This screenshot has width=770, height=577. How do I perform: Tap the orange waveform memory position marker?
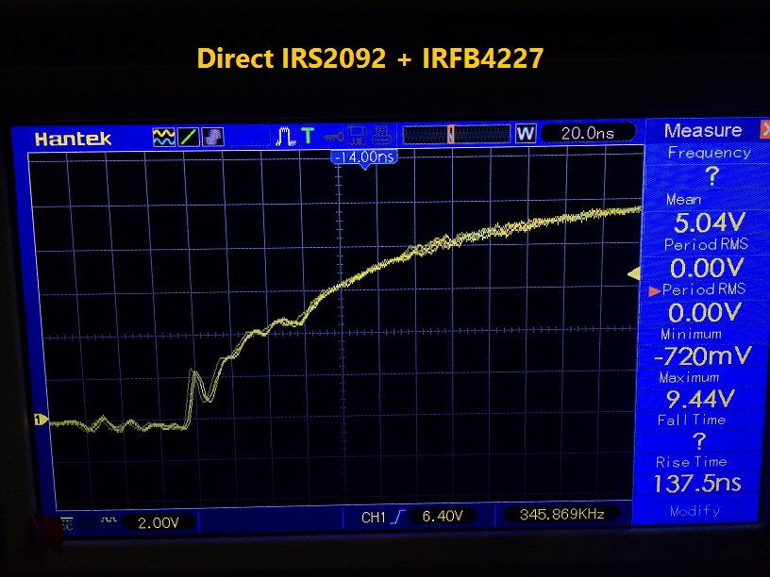450,134
